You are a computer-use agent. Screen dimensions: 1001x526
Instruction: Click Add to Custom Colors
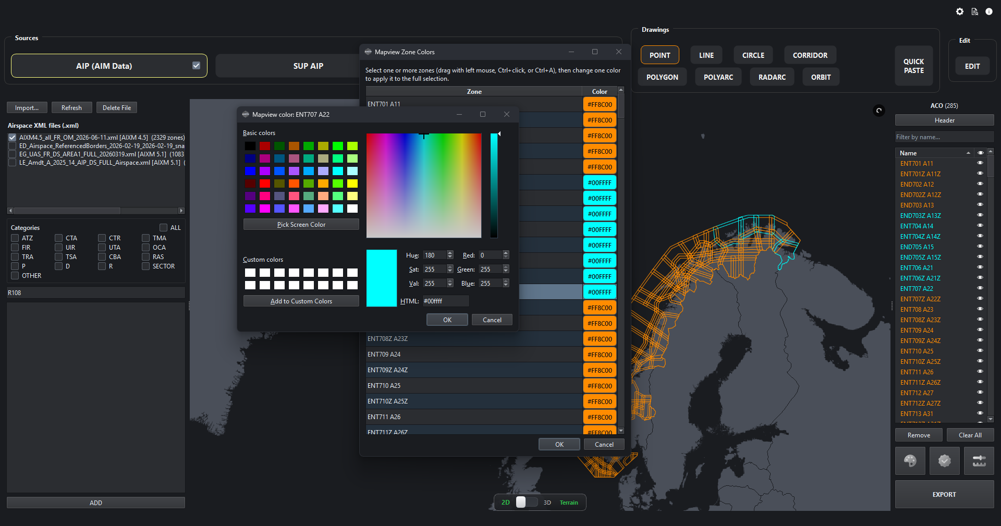[301, 301]
